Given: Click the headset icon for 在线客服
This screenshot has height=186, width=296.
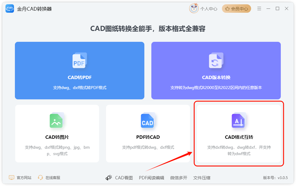Looking at the screenshot, I should (x=40, y=178).
